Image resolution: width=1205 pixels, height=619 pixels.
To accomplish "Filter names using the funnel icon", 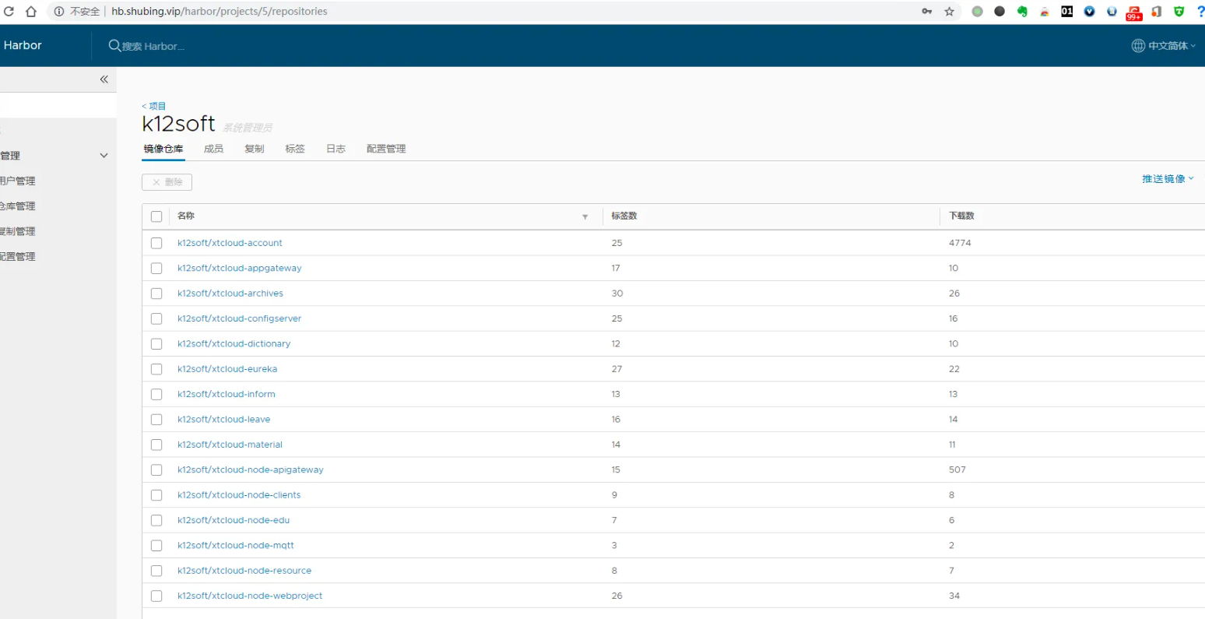I will [x=585, y=216].
